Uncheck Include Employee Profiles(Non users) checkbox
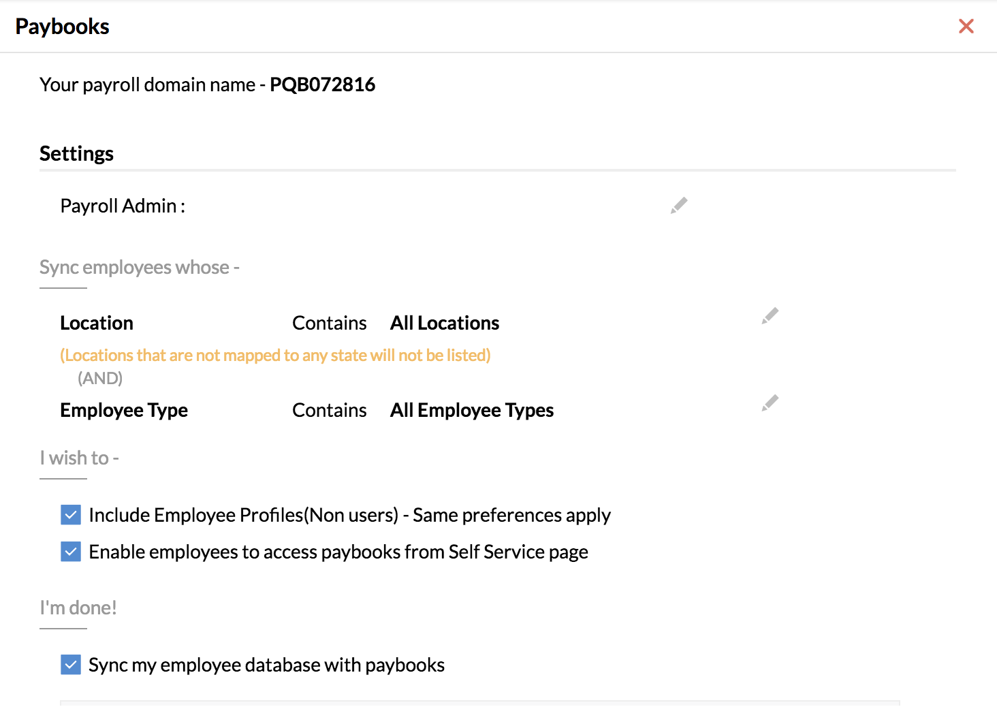Image resolution: width=997 pixels, height=707 pixels. (x=71, y=515)
